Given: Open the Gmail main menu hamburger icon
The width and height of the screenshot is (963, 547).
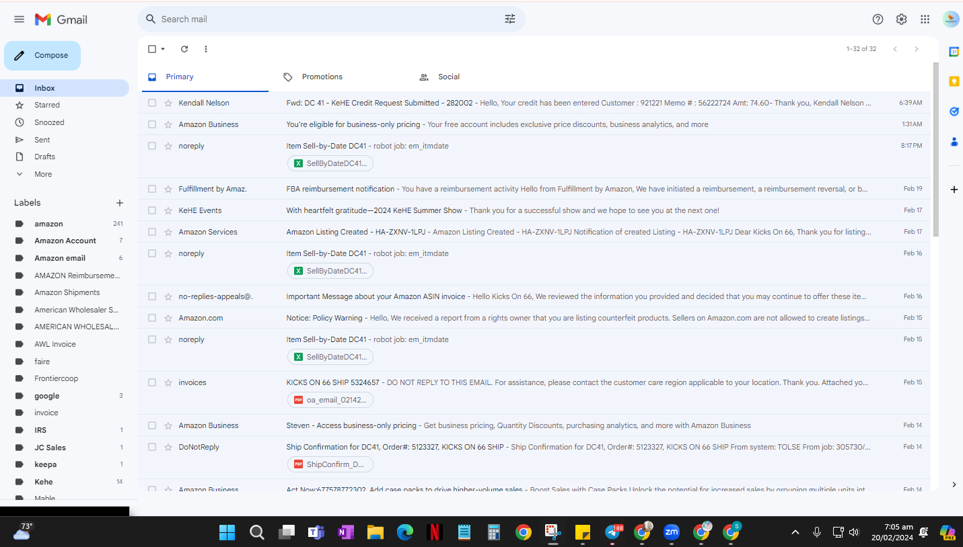Looking at the screenshot, I should 19,19.
